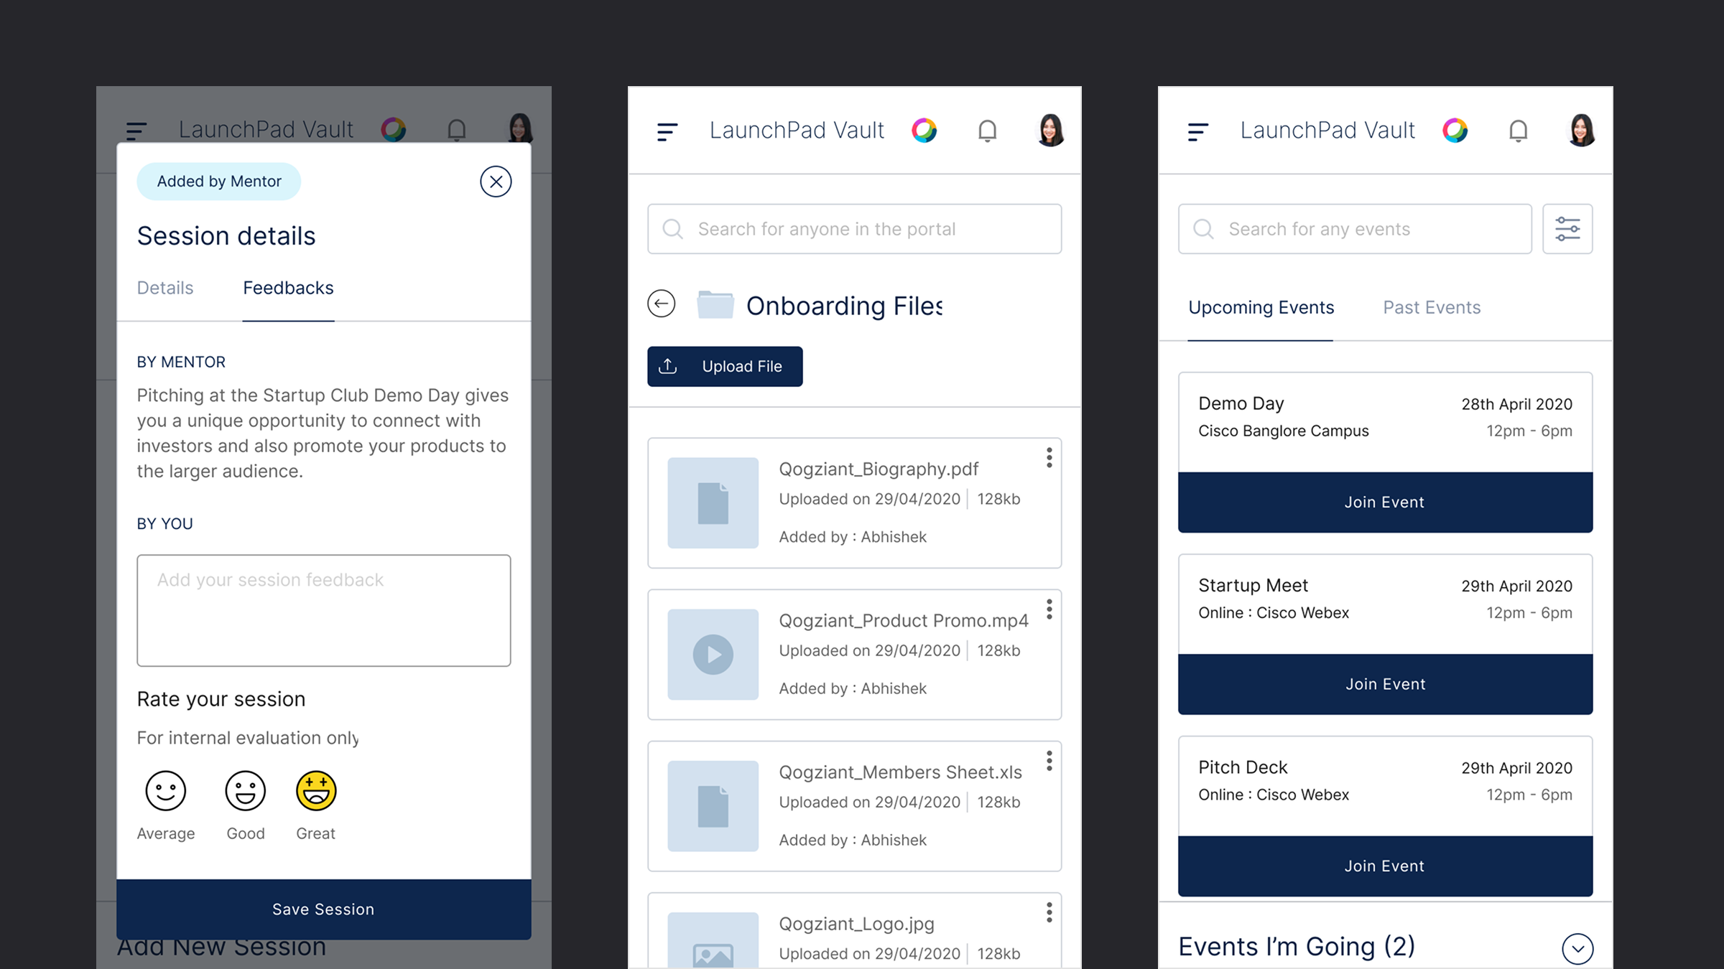Click the Startup Meet event title
1724x969 pixels.
1253,586
